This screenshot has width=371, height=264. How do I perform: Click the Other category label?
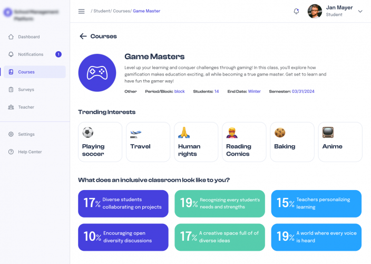[131, 91]
